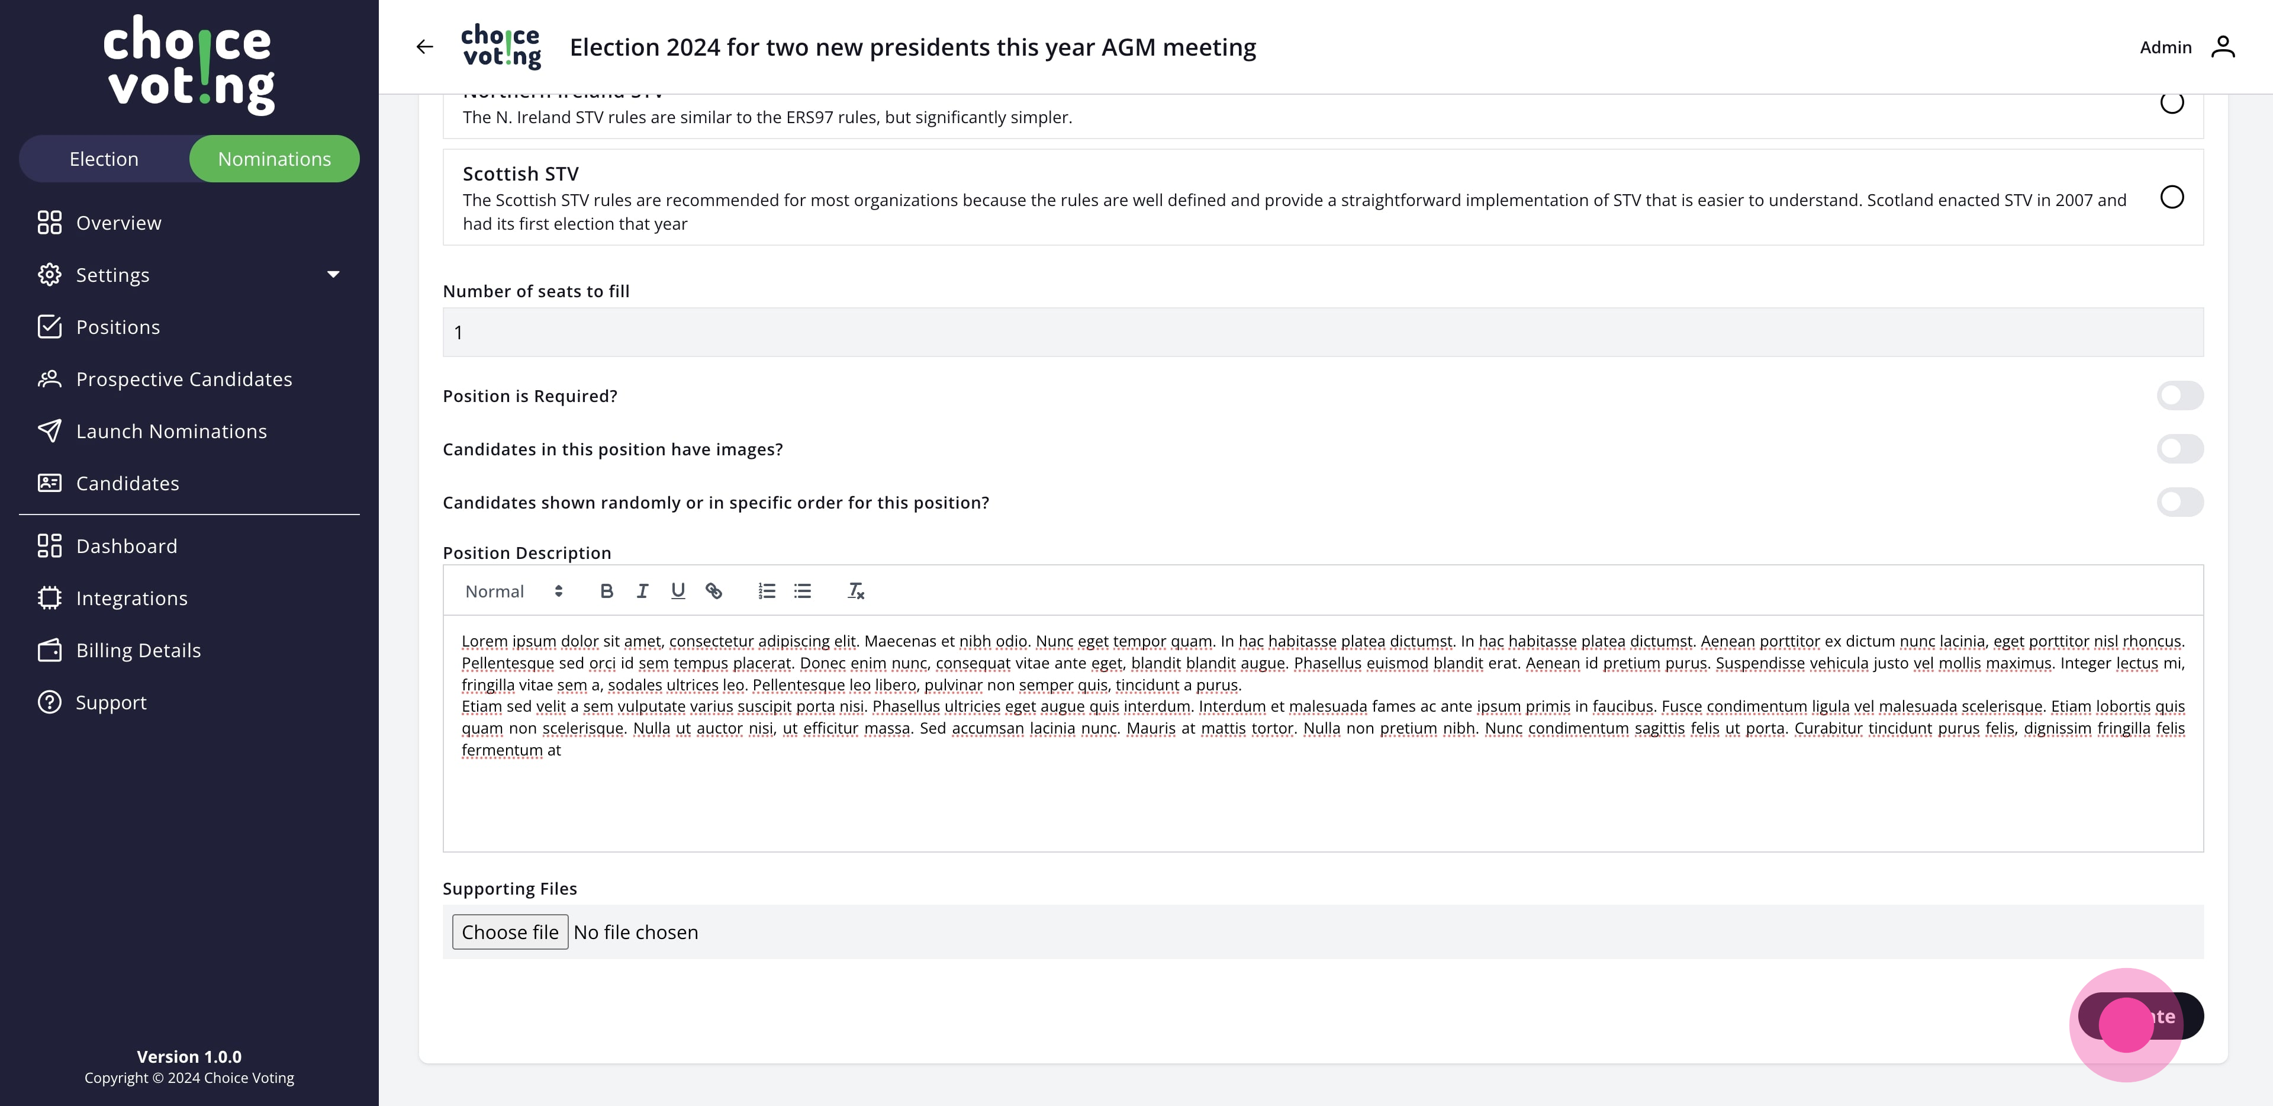The width and height of the screenshot is (2273, 1106).
Task: Open the Normal heading style dropdown
Action: click(x=514, y=591)
